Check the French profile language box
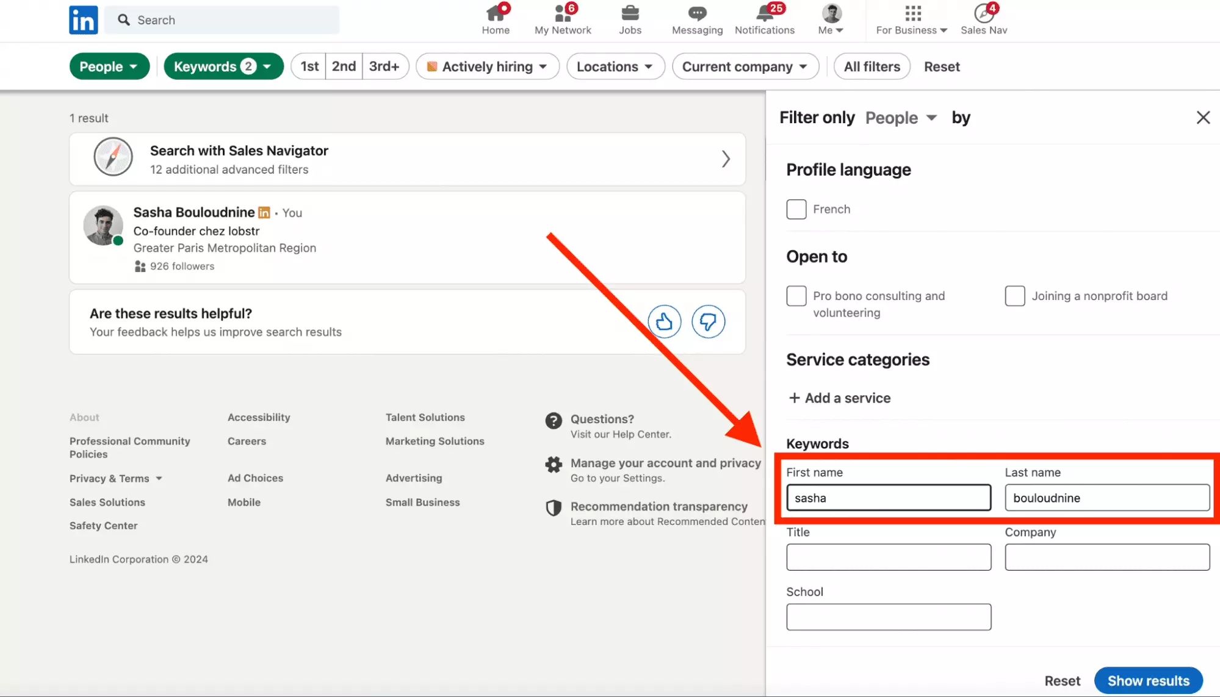 tap(796, 209)
